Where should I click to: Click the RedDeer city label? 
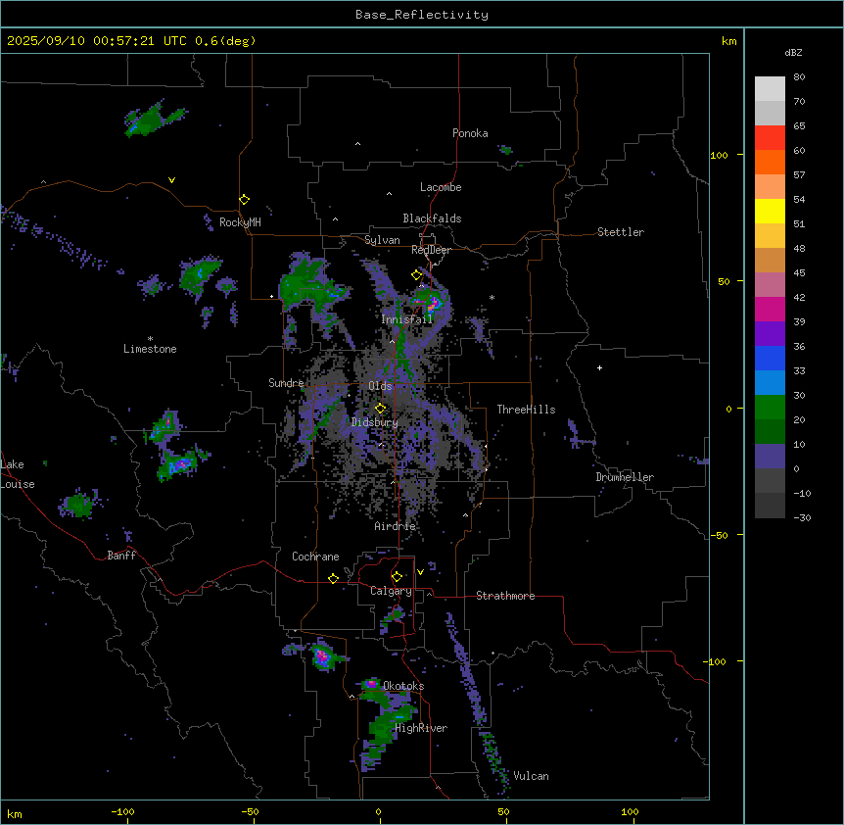pyautogui.click(x=431, y=250)
